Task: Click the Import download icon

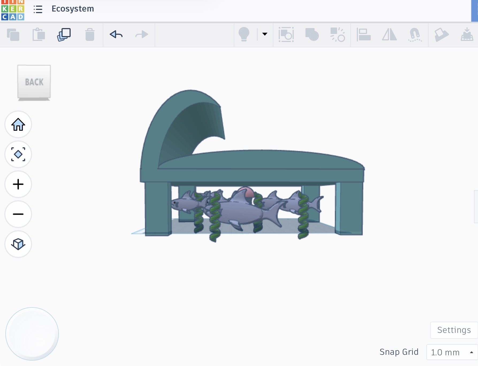Action: pyautogui.click(x=467, y=34)
